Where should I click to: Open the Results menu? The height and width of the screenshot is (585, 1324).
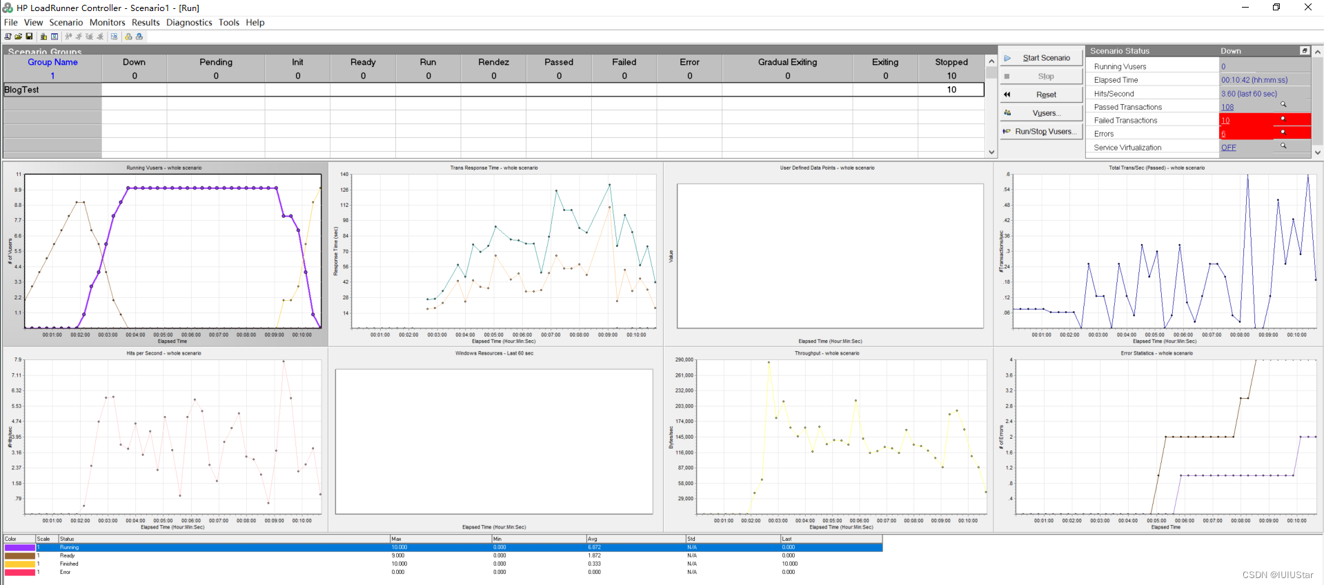pos(146,22)
